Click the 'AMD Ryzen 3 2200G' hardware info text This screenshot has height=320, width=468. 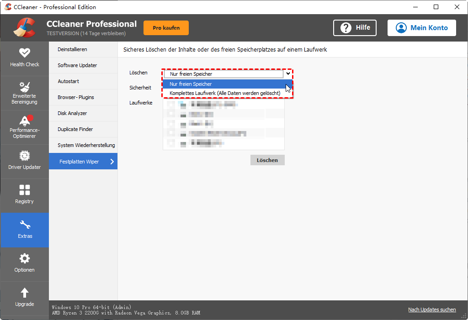coord(126,313)
